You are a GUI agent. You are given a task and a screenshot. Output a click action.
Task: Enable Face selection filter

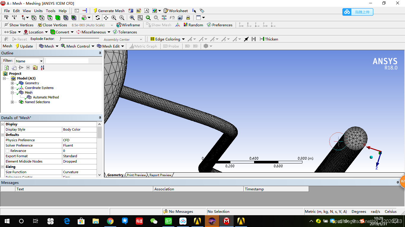click(x=50, y=18)
